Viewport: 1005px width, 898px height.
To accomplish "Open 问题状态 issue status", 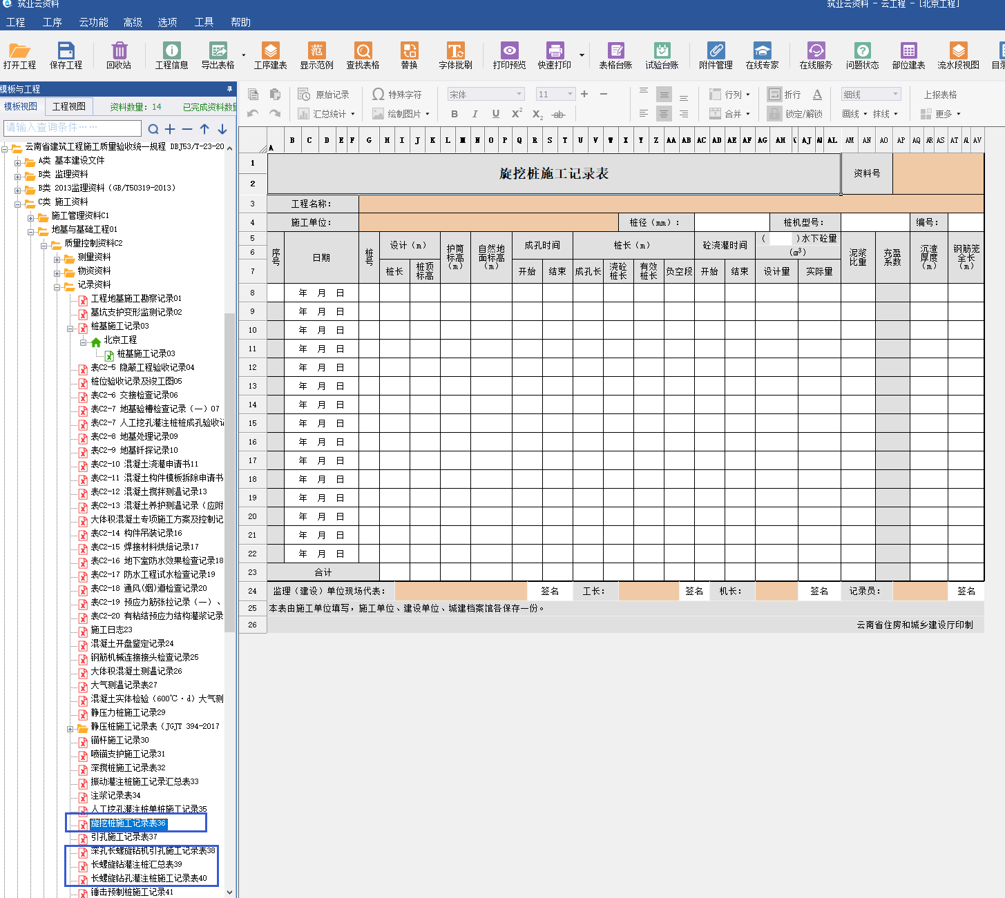I will point(862,55).
